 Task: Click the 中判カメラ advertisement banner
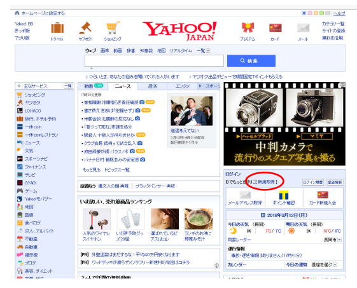[284, 124]
